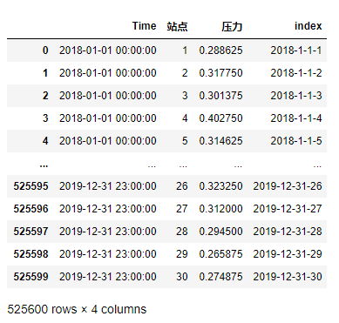This screenshot has height=323, width=339.
Task: Click index cell 2019-12-31-30
Action: (288, 277)
